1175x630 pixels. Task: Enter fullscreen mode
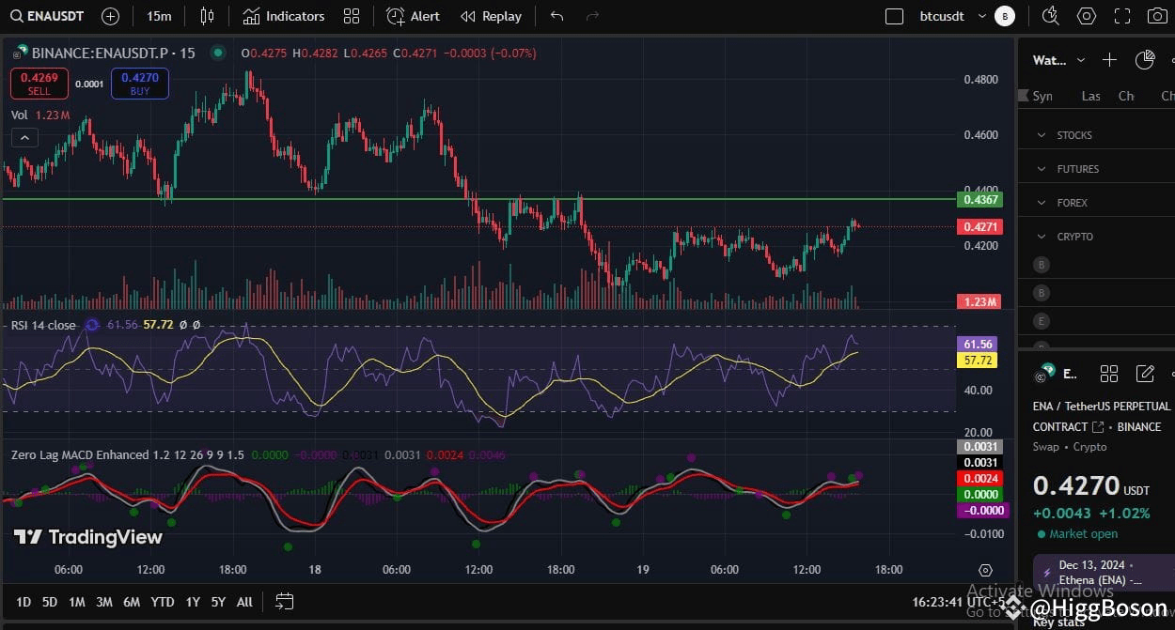pyautogui.click(x=1121, y=16)
